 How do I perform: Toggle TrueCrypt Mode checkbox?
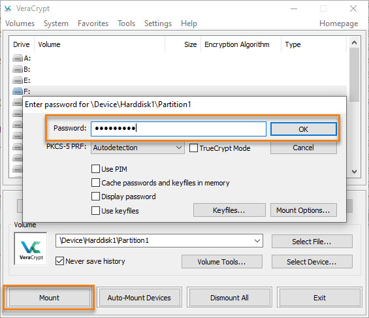(193, 148)
